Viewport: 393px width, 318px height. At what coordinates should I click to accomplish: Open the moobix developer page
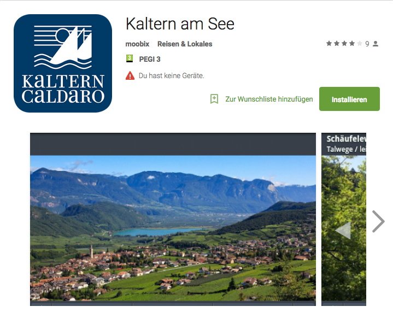point(137,44)
